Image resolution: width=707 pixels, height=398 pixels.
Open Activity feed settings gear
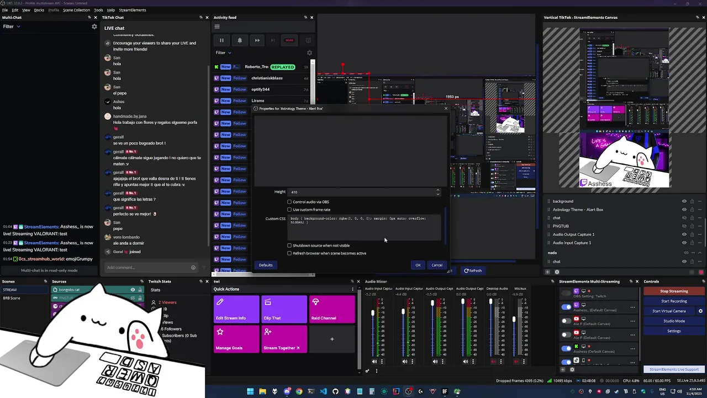(309, 53)
